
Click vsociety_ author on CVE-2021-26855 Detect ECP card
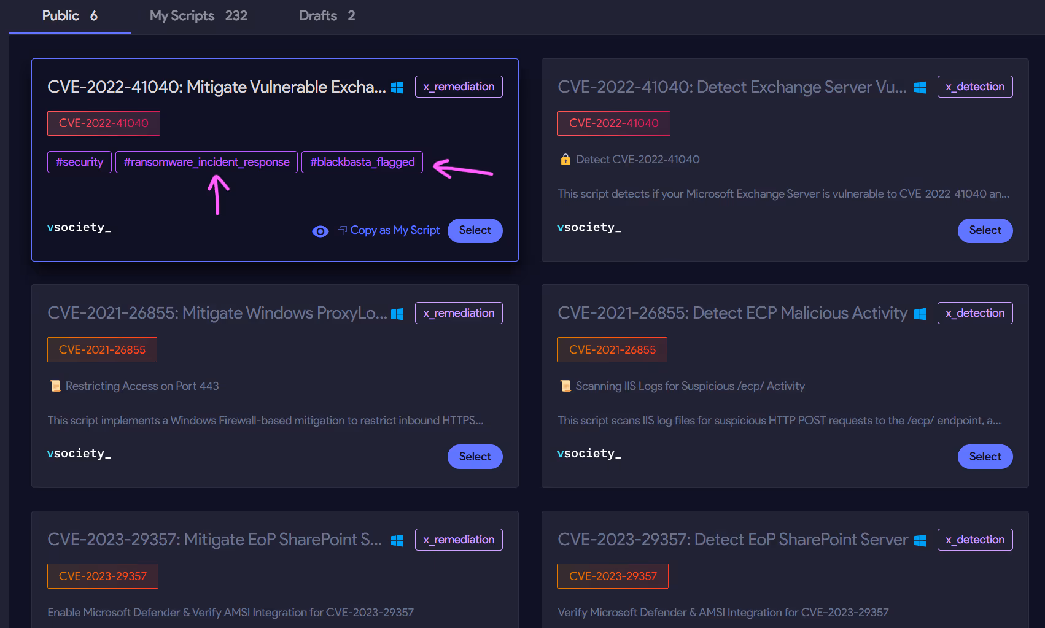[x=589, y=454]
